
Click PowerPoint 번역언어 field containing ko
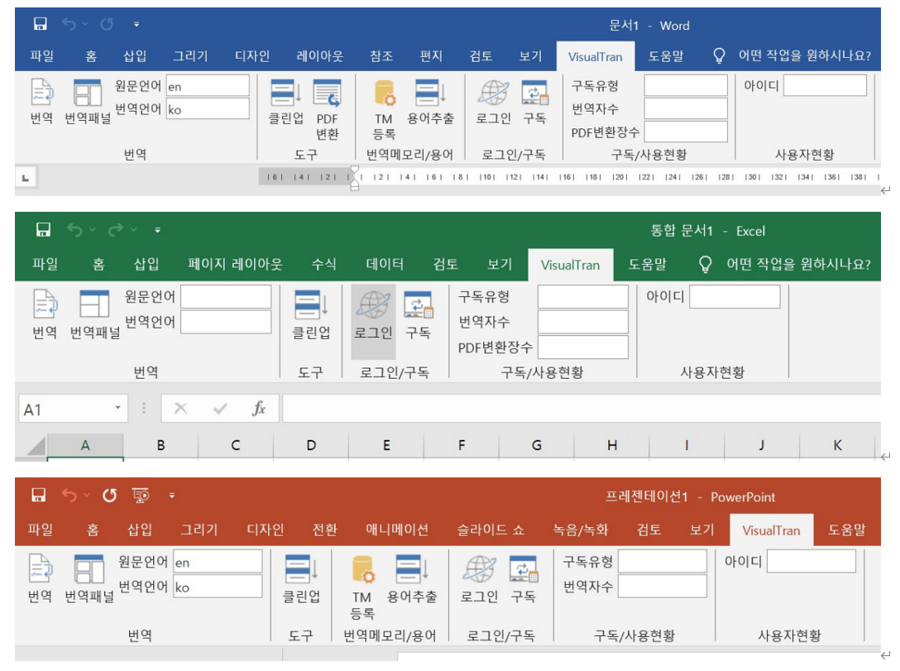[218, 587]
